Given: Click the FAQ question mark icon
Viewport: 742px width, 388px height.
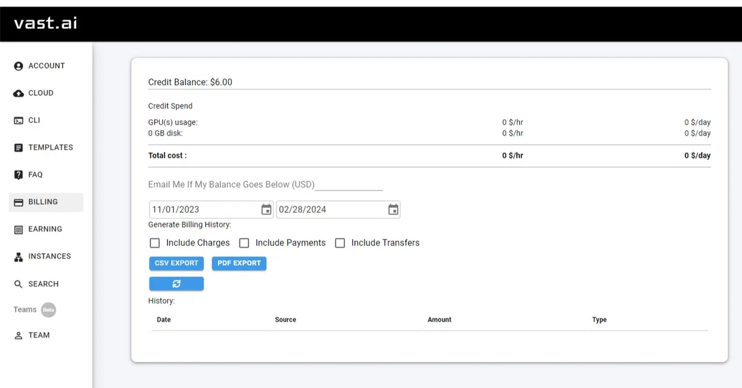Looking at the screenshot, I should (18, 175).
